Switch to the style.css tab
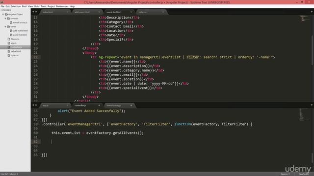The image size is (314, 176). click(x=143, y=12)
